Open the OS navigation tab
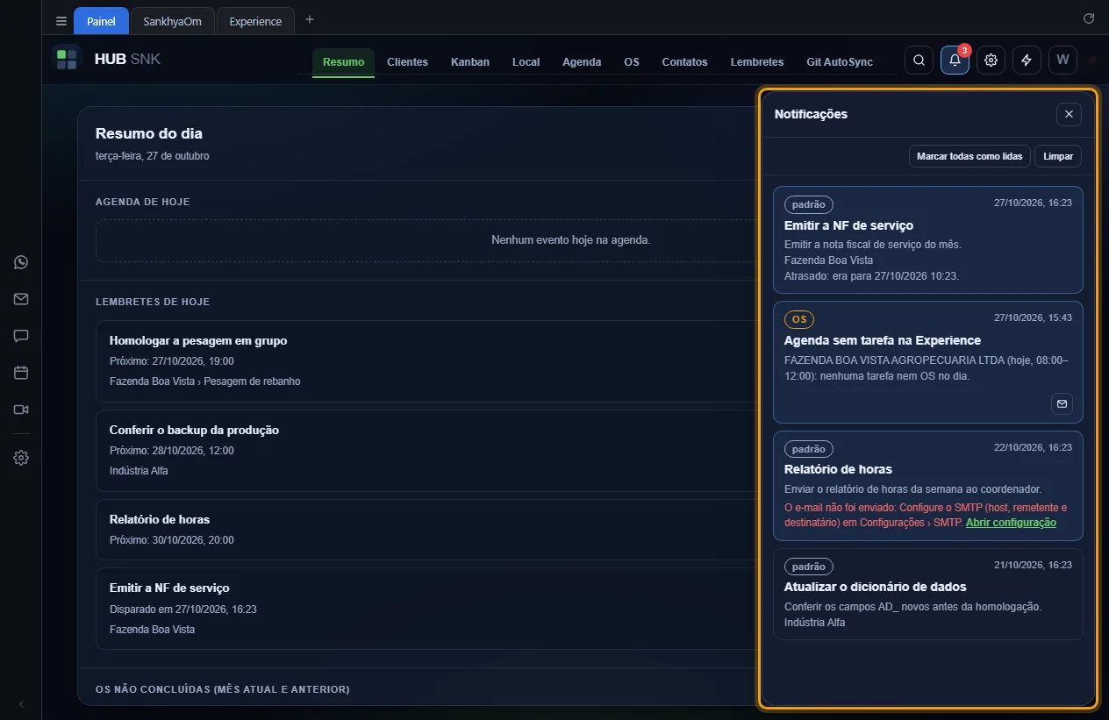Viewport: 1109px width, 720px height. (x=632, y=62)
